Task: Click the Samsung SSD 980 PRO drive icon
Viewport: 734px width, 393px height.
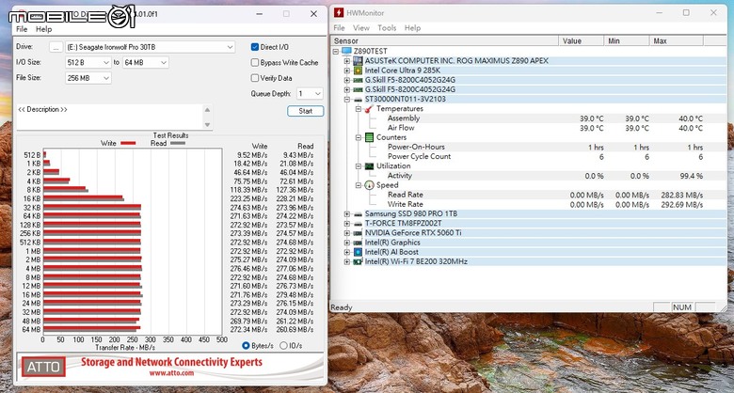Action: [358, 213]
